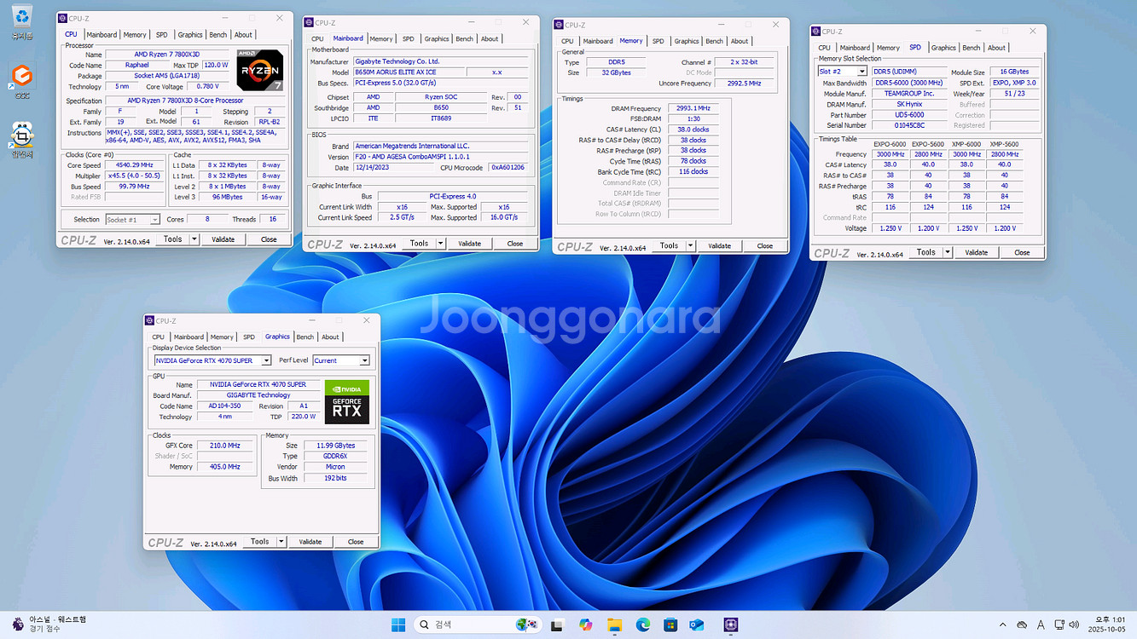Screen dimensions: 1137x639
Task: Switch to the SPD tab in the CPU window
Action: [x=162, y=34]
